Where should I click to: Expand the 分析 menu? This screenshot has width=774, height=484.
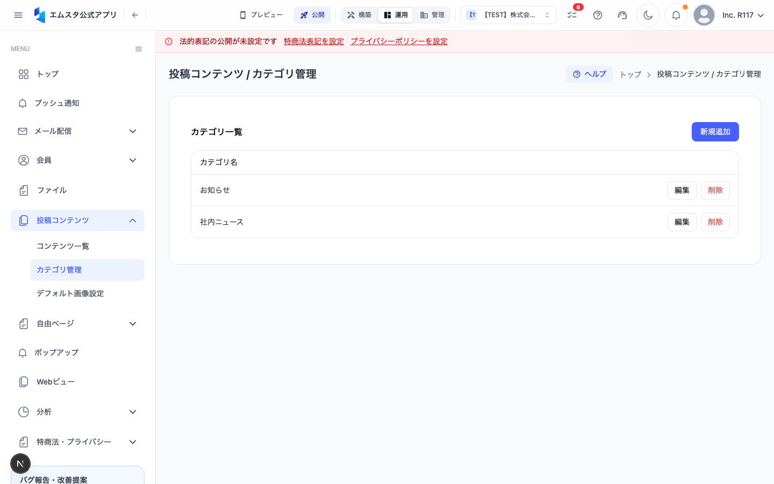(x=77, y=412)
